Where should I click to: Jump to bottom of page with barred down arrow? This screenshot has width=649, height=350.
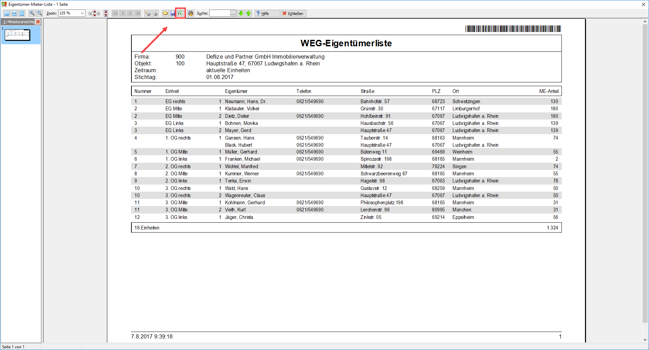(x=106, y=15)
